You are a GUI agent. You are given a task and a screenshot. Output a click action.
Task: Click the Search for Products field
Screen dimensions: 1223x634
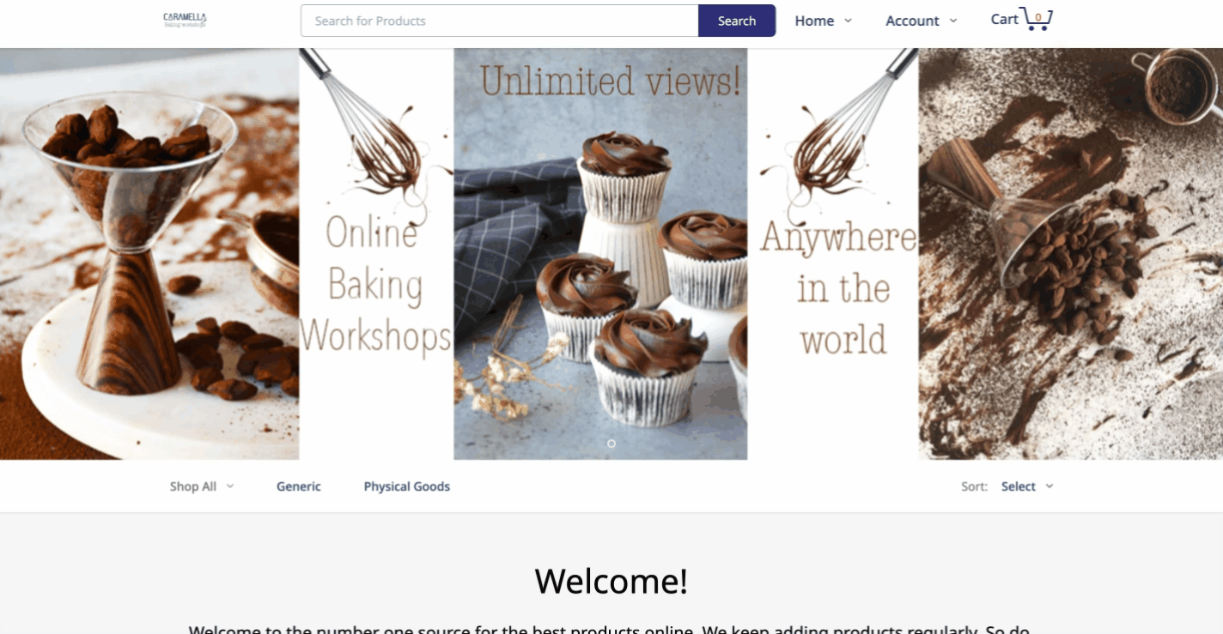(x=499, y=21)
